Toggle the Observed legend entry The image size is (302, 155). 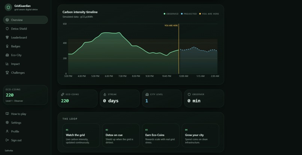[x=171, y=14]
